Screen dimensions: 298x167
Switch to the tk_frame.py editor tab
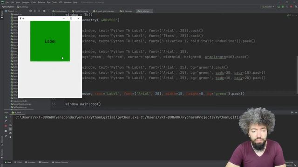[x=126, y=11]
